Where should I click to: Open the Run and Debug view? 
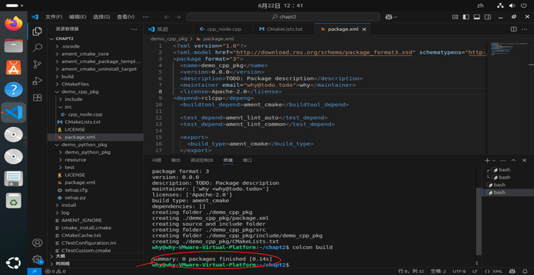point(37,81)
